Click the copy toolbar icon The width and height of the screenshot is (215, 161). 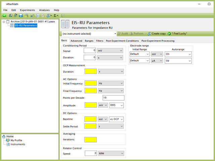(x=37, y=15)
